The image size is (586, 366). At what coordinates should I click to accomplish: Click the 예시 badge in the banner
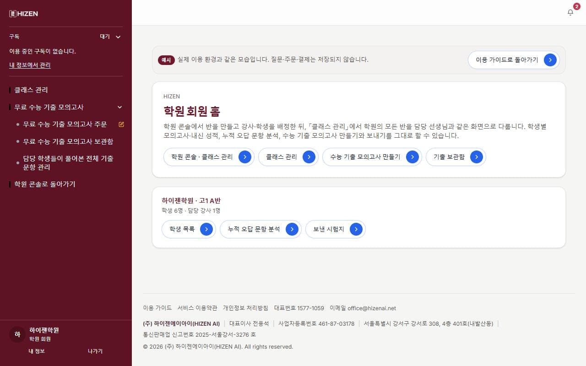(x=166, y=59)
